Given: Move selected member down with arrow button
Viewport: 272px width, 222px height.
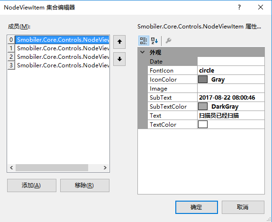Looking at the screenshot, I should [x=119, y=59].
